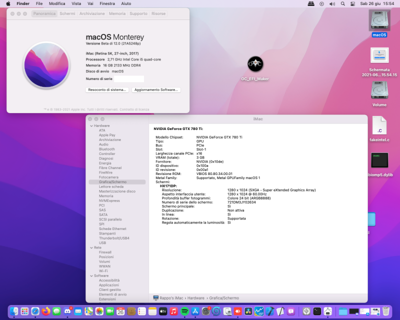
Task: Collapse the Rete section
Action: click(x=91, y=247)
